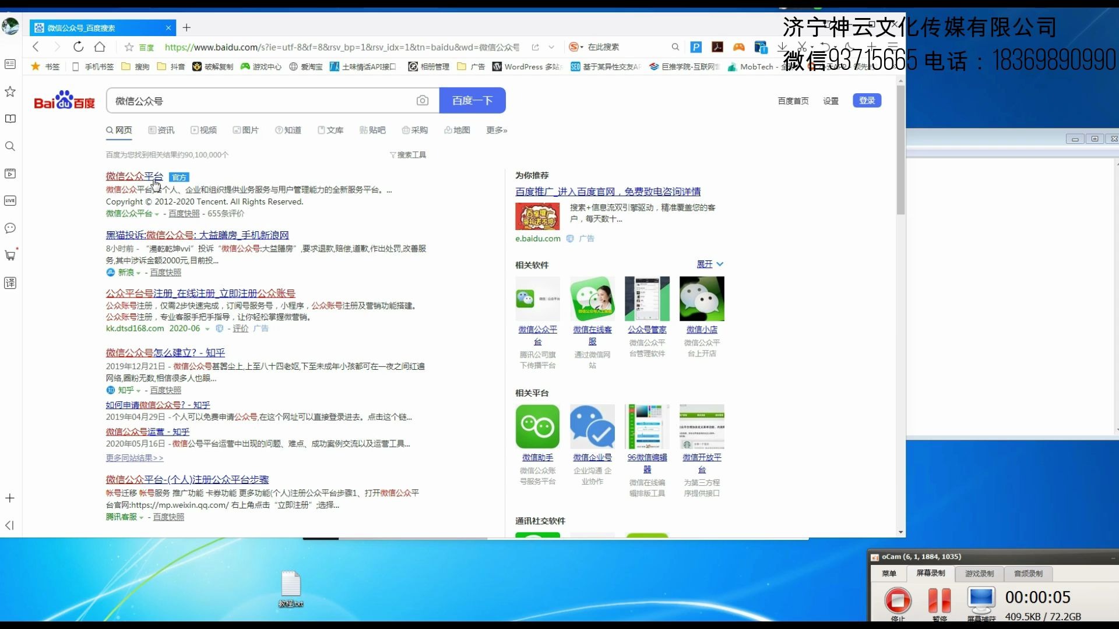Screen dimensions: 1119x629
Task: Open the translate tool in the browser sidebar
Action: (x=9, y=283)
